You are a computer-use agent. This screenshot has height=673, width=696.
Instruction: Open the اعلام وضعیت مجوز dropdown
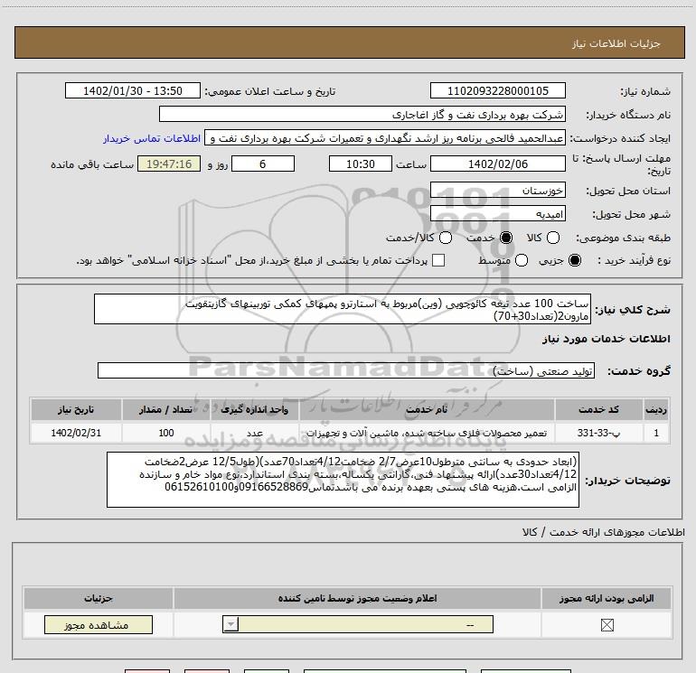pos(358,624)
